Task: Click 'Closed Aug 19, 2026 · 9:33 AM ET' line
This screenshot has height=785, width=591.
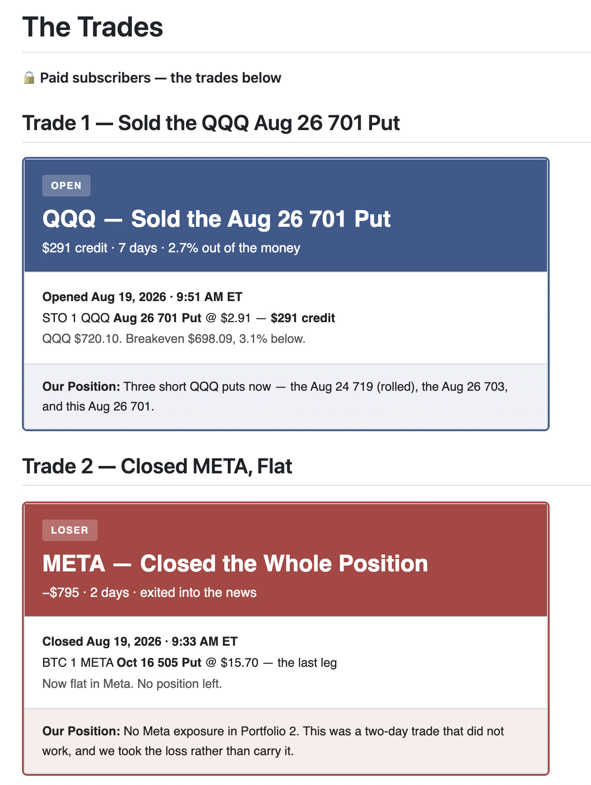Action: 140,641
